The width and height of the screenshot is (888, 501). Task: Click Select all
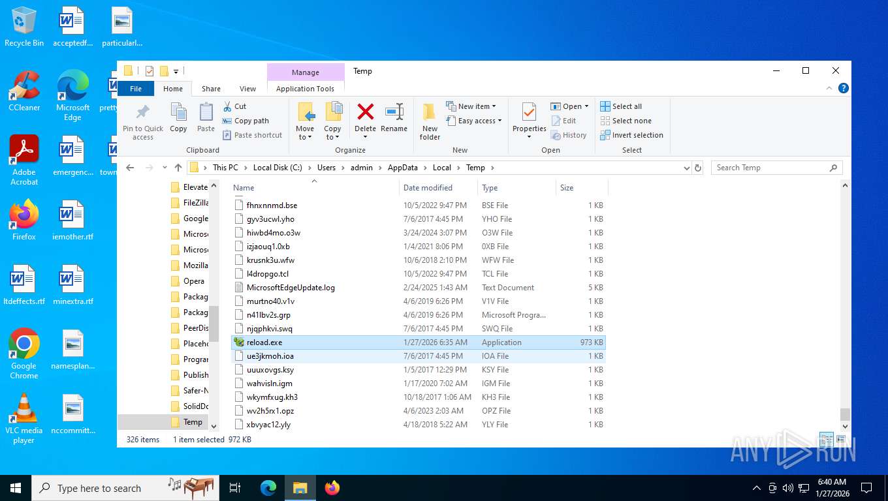pyautogui.click(x=621, y=106)
